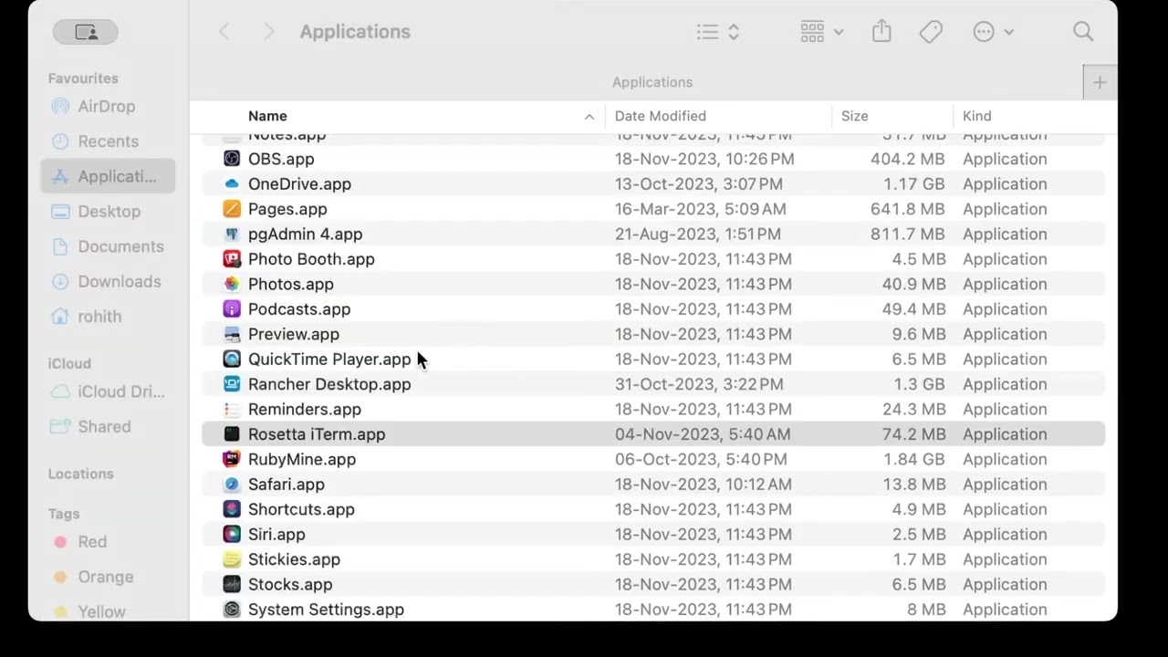
Task: Toggle sort order arrow on Name column
Action: pos(589,117)
